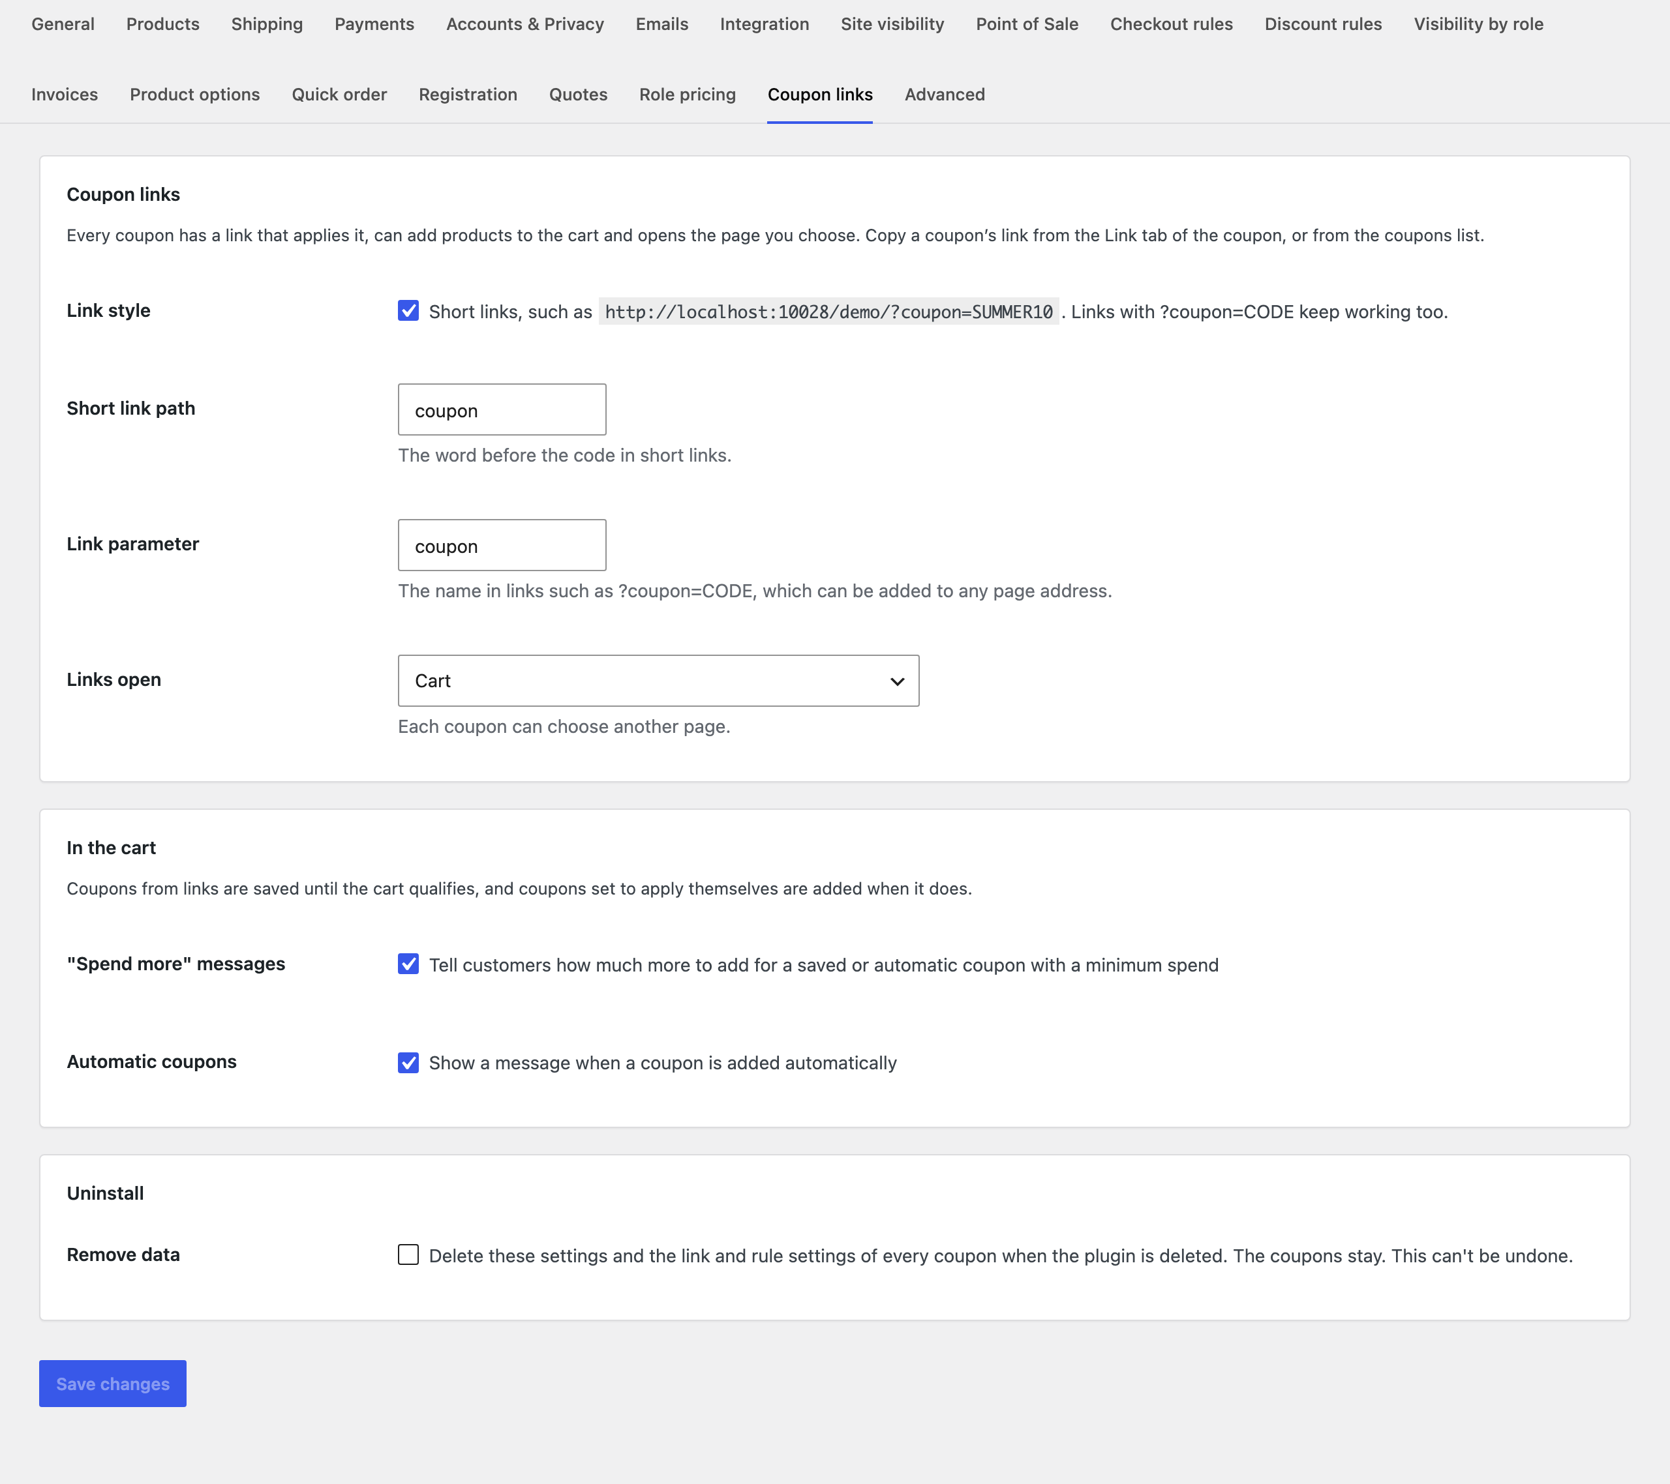Disable the Spend more messages checkbox
Screen dimensions: 1670x1484
point(408,964)
